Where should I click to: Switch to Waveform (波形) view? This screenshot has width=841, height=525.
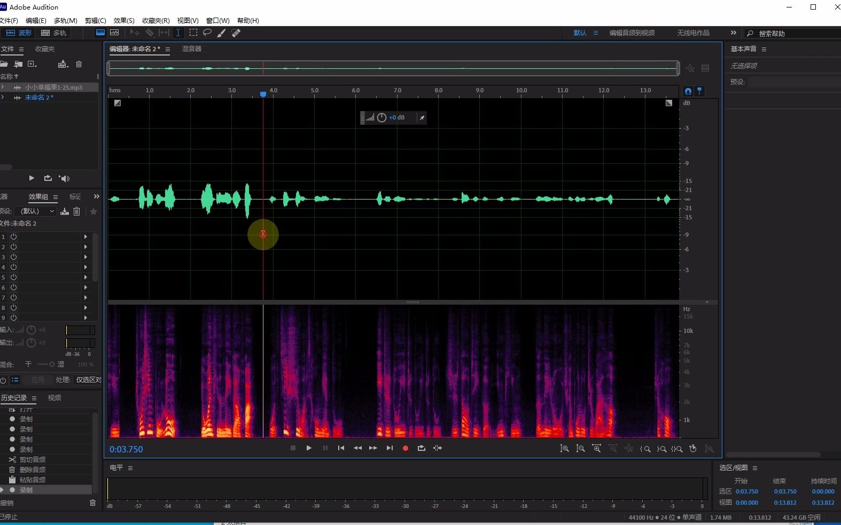(19, 33)
